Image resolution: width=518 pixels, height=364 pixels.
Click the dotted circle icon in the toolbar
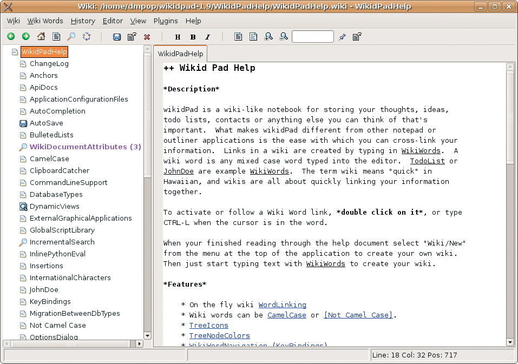[x=87, y=36]
